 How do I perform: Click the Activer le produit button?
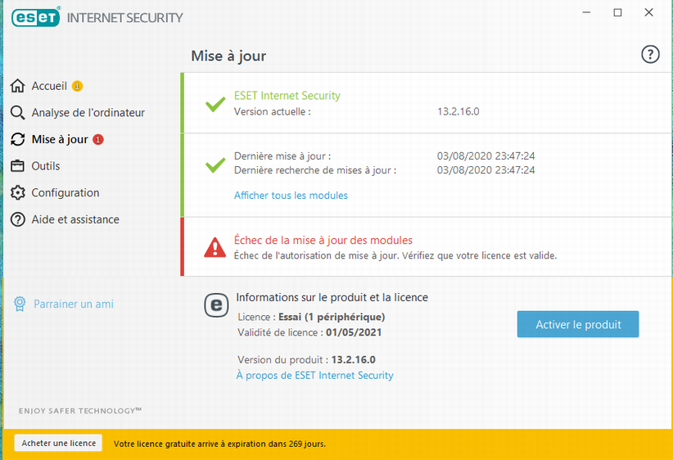[578, 324]
